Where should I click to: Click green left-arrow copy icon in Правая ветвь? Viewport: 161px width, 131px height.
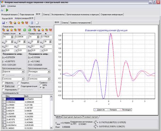coord(29,30)
